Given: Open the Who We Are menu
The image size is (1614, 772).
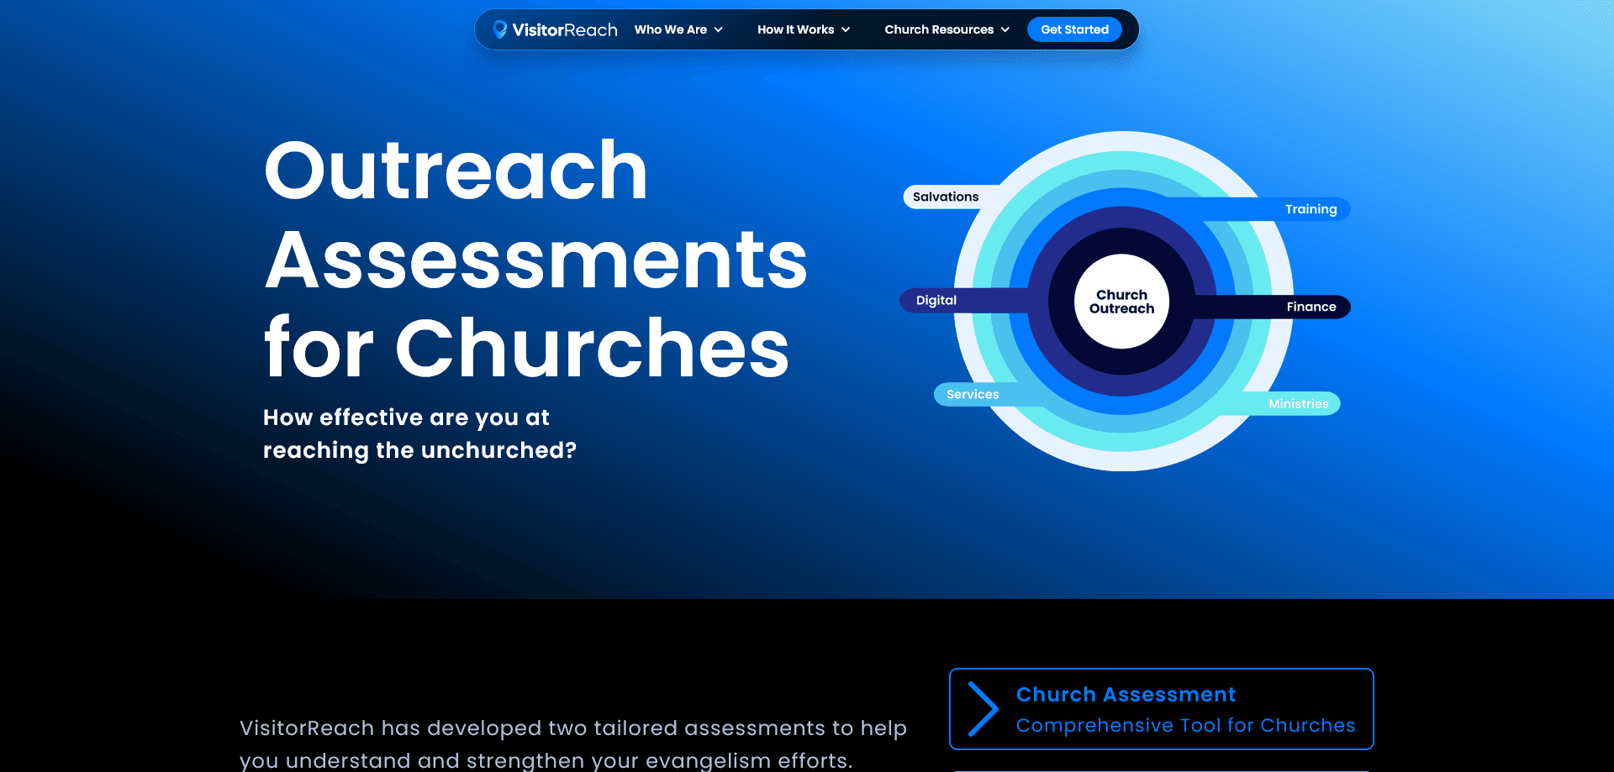Looking at the screenshot, I should point(671,29).
